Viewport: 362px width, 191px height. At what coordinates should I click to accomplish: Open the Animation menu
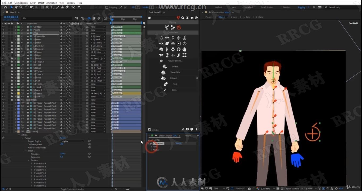(x=52, y=3)
